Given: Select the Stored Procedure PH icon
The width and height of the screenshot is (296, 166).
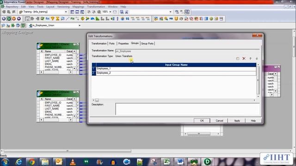Looking at the screenshot, I should coord(73,18).
